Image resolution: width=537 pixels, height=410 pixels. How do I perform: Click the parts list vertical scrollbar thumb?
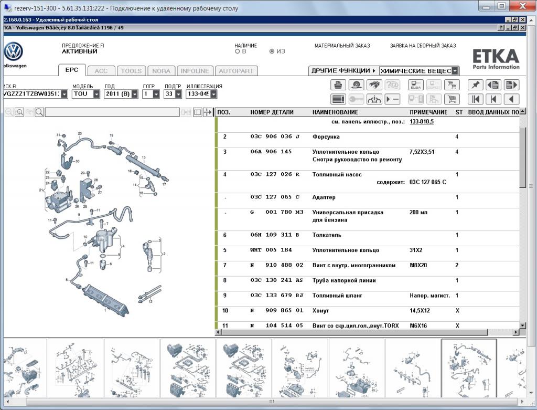[x=522, y=157]
